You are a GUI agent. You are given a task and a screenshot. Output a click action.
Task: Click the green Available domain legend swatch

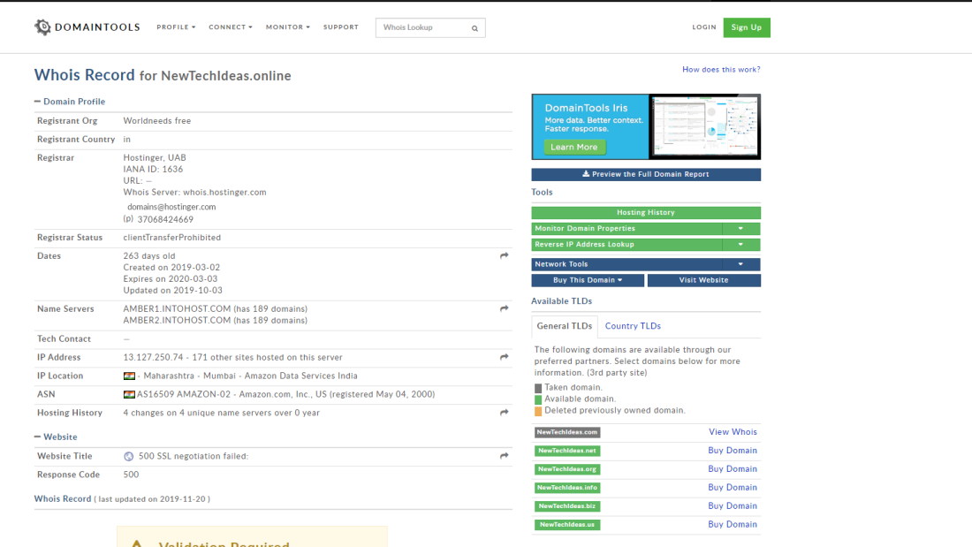pyautogui.click(x=538, y=400)
